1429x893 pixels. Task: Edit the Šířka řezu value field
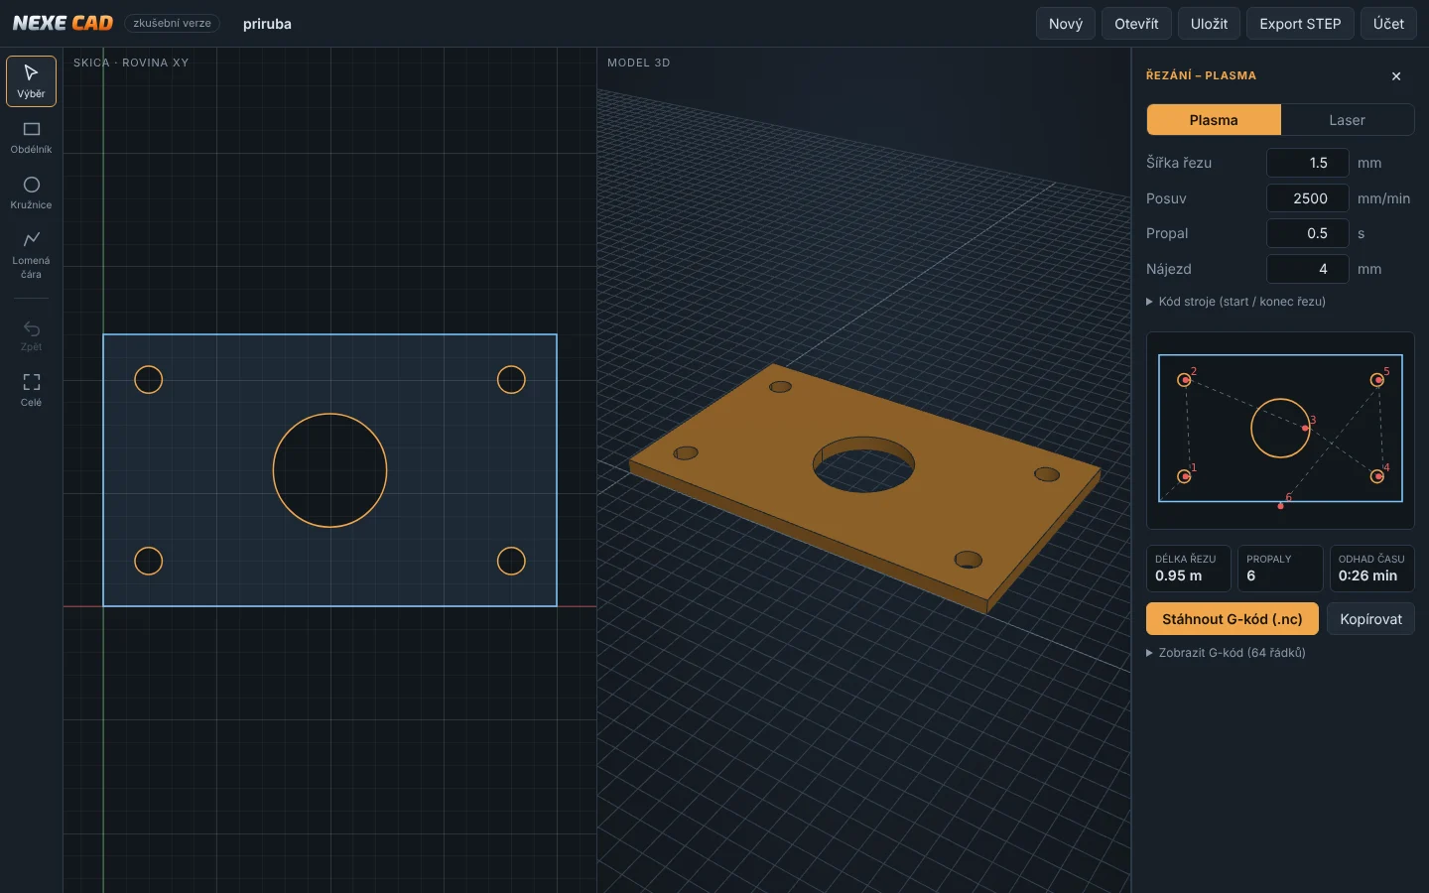(1308, 163)
